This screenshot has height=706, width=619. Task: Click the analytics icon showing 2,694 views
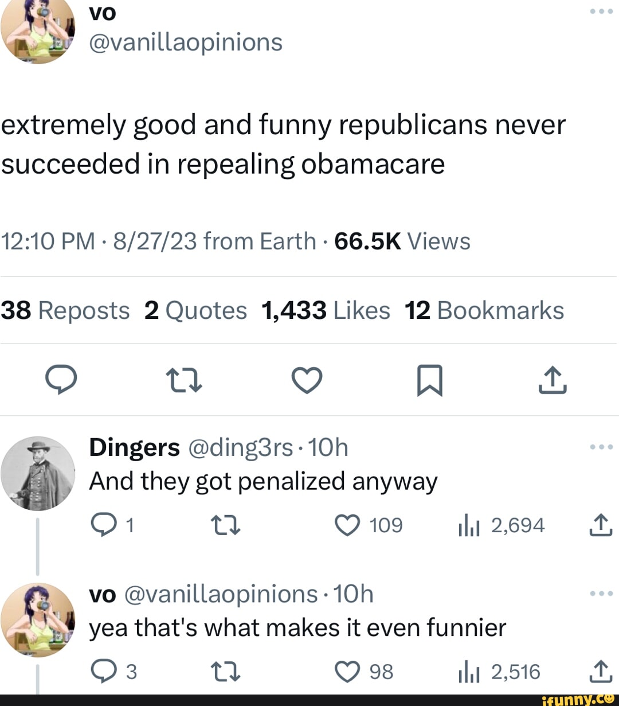tap(468, 524)
